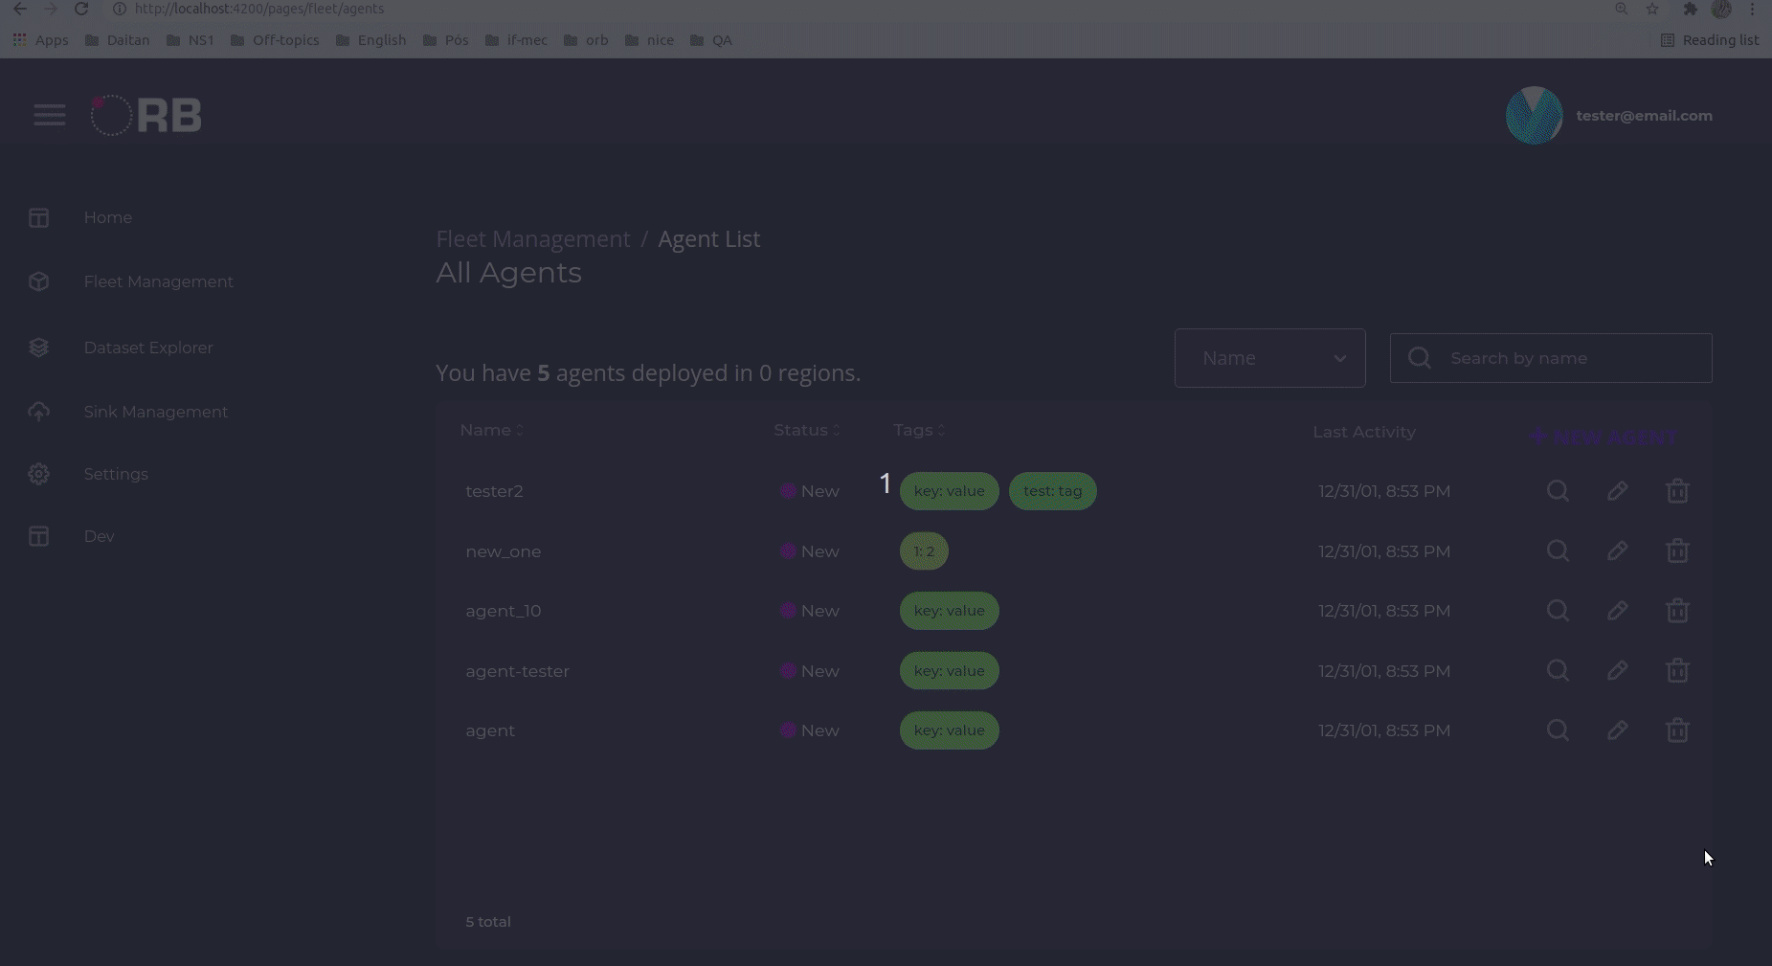Click the Dataset Explorer layers icon
The height and width of the screenshot is (966, 1772).
click(38, 347)
